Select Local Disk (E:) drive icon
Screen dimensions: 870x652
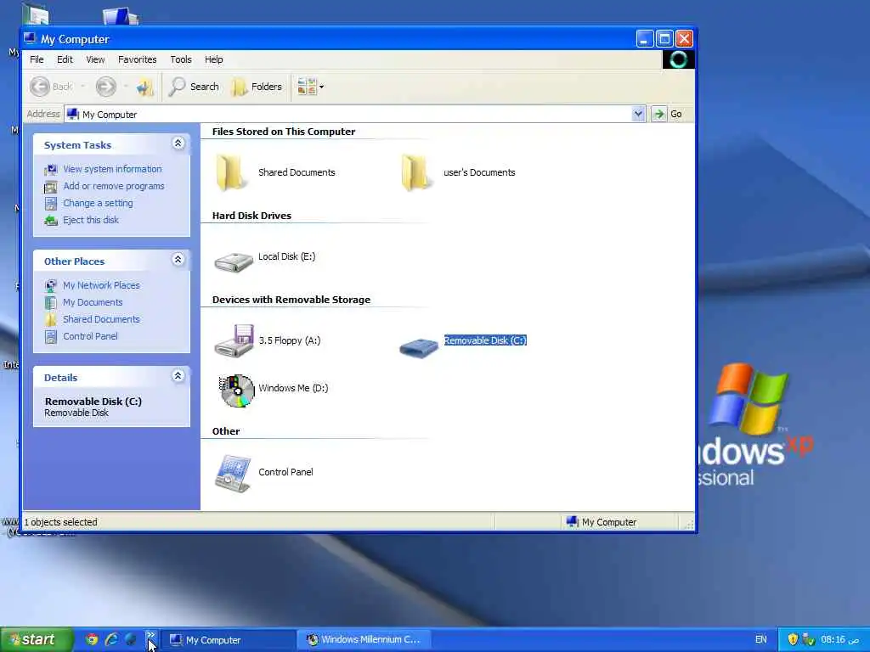coord(234,261)
